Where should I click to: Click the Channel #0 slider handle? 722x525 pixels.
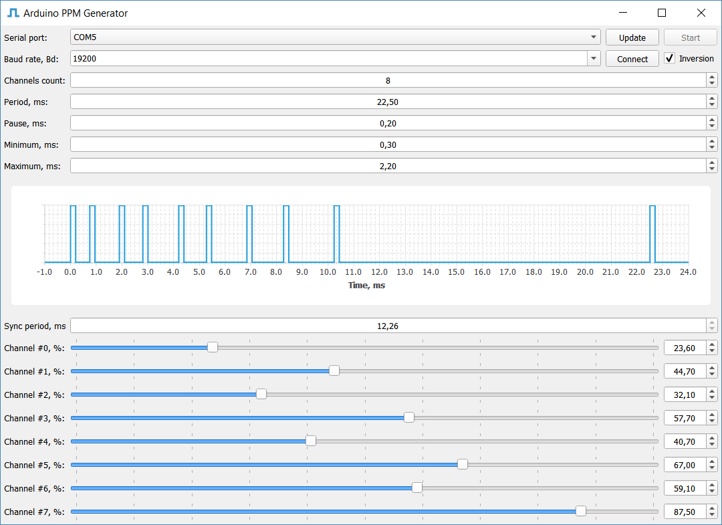(x=213, y=347)
